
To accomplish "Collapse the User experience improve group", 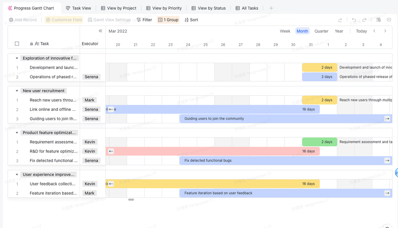I will [x=17, y=175].
